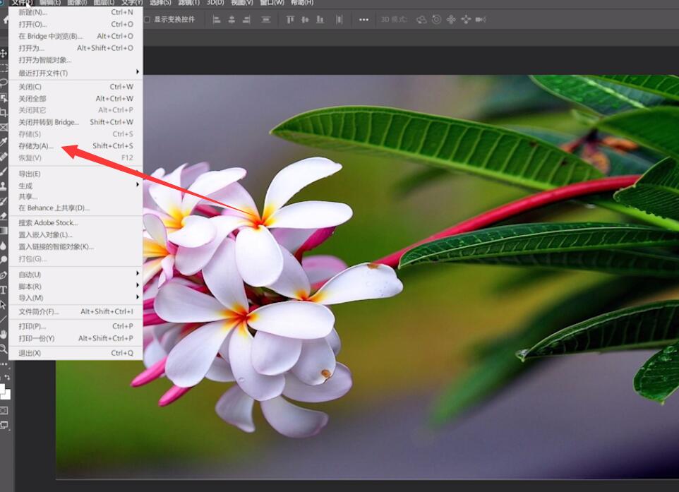Expand 生成 submenu arrow
The width and height of the screenshot is (679, 492).
point(137,184)
